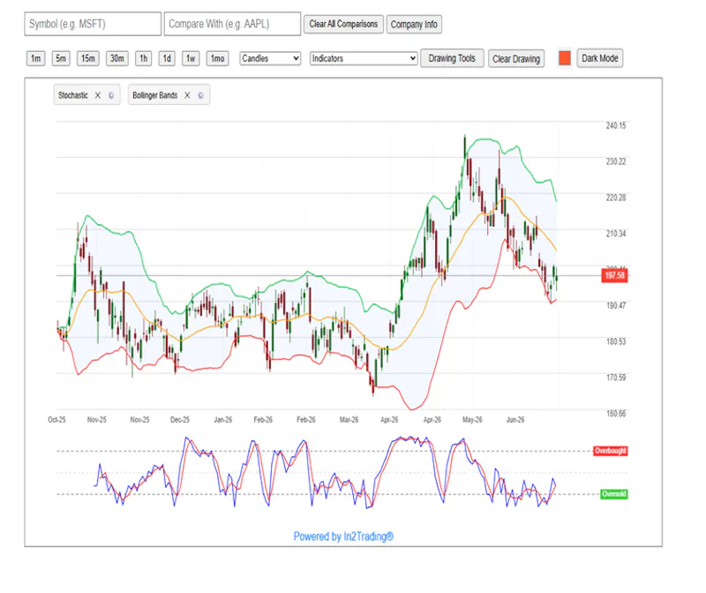Screen dimensions: 706x593
Task: Open Stochastic indicator settings gear
Action: [x=111, y=95]
